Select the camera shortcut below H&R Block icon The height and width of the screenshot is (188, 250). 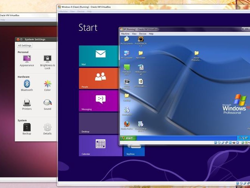(x=127, y=84)
